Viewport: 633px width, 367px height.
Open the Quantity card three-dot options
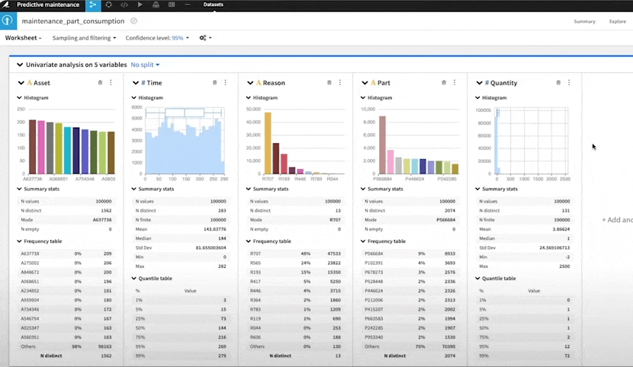click(x=568, y=82)
